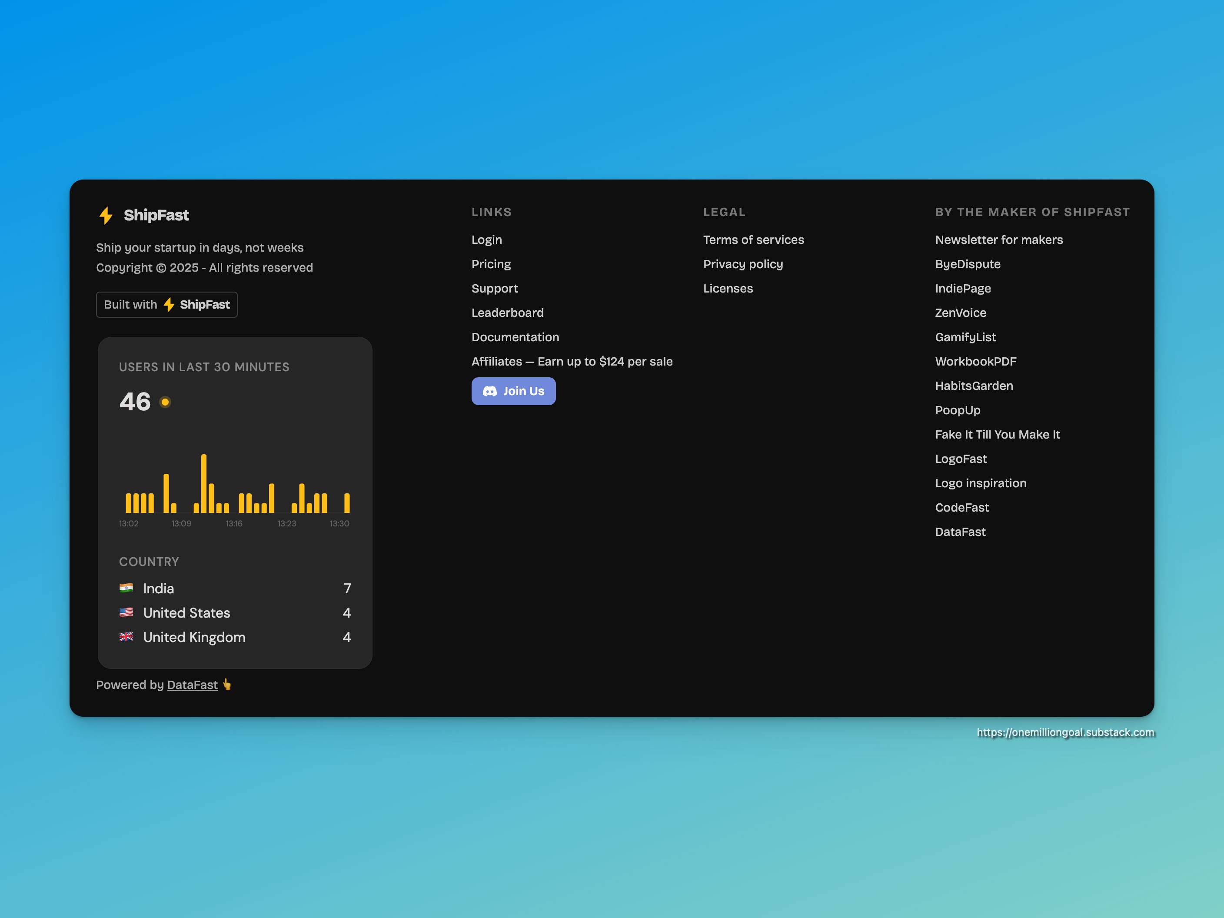Click the Built with ShipFast badge
This screenshot has width=1224, height=918.
pyautogui.click(x=166, y=304)
